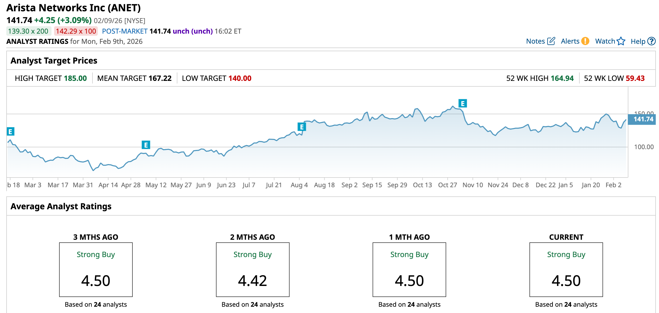Click the February earnings E marker
This screenshot has height=313, width=659.
(11, 131)
